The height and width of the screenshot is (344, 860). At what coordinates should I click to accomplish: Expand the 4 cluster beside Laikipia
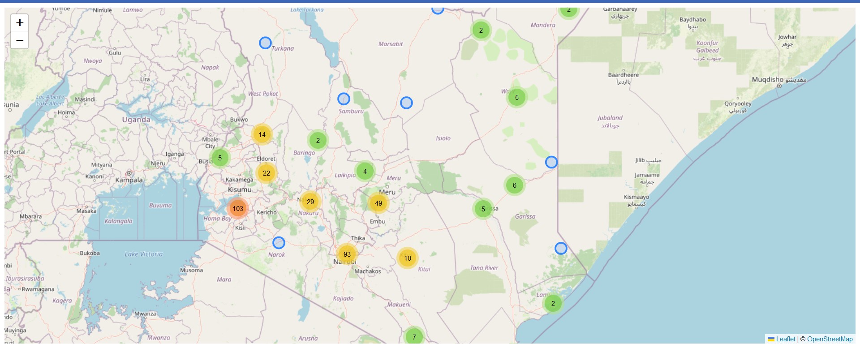pyautogui.click(x=365, y=171)
